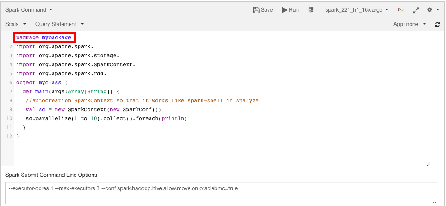The image size is (446, 206).
Task: Click line 'import org.apache.spark._'
Action: pyautogui.click(x=57, y=46)
